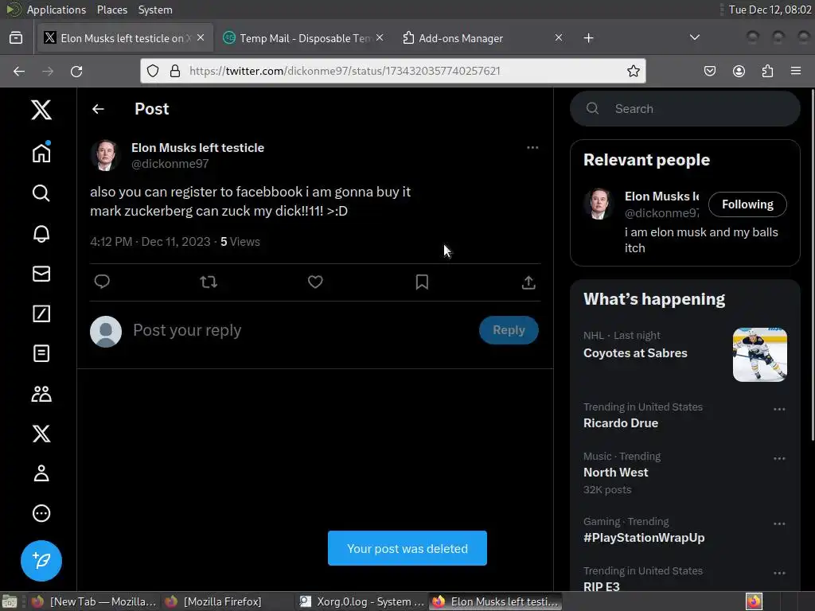This screenshot has width=815, height=611.
Task: Click the tracking protection shield icon
Action: [153, 71]
